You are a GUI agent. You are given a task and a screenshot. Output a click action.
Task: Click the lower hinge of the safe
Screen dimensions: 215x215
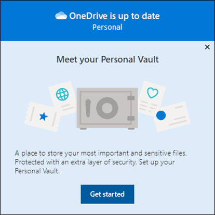(x=131, y=119)
